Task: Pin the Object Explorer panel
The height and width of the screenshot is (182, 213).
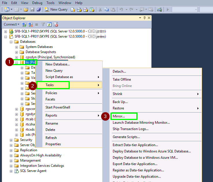Action: click(144, 18)
